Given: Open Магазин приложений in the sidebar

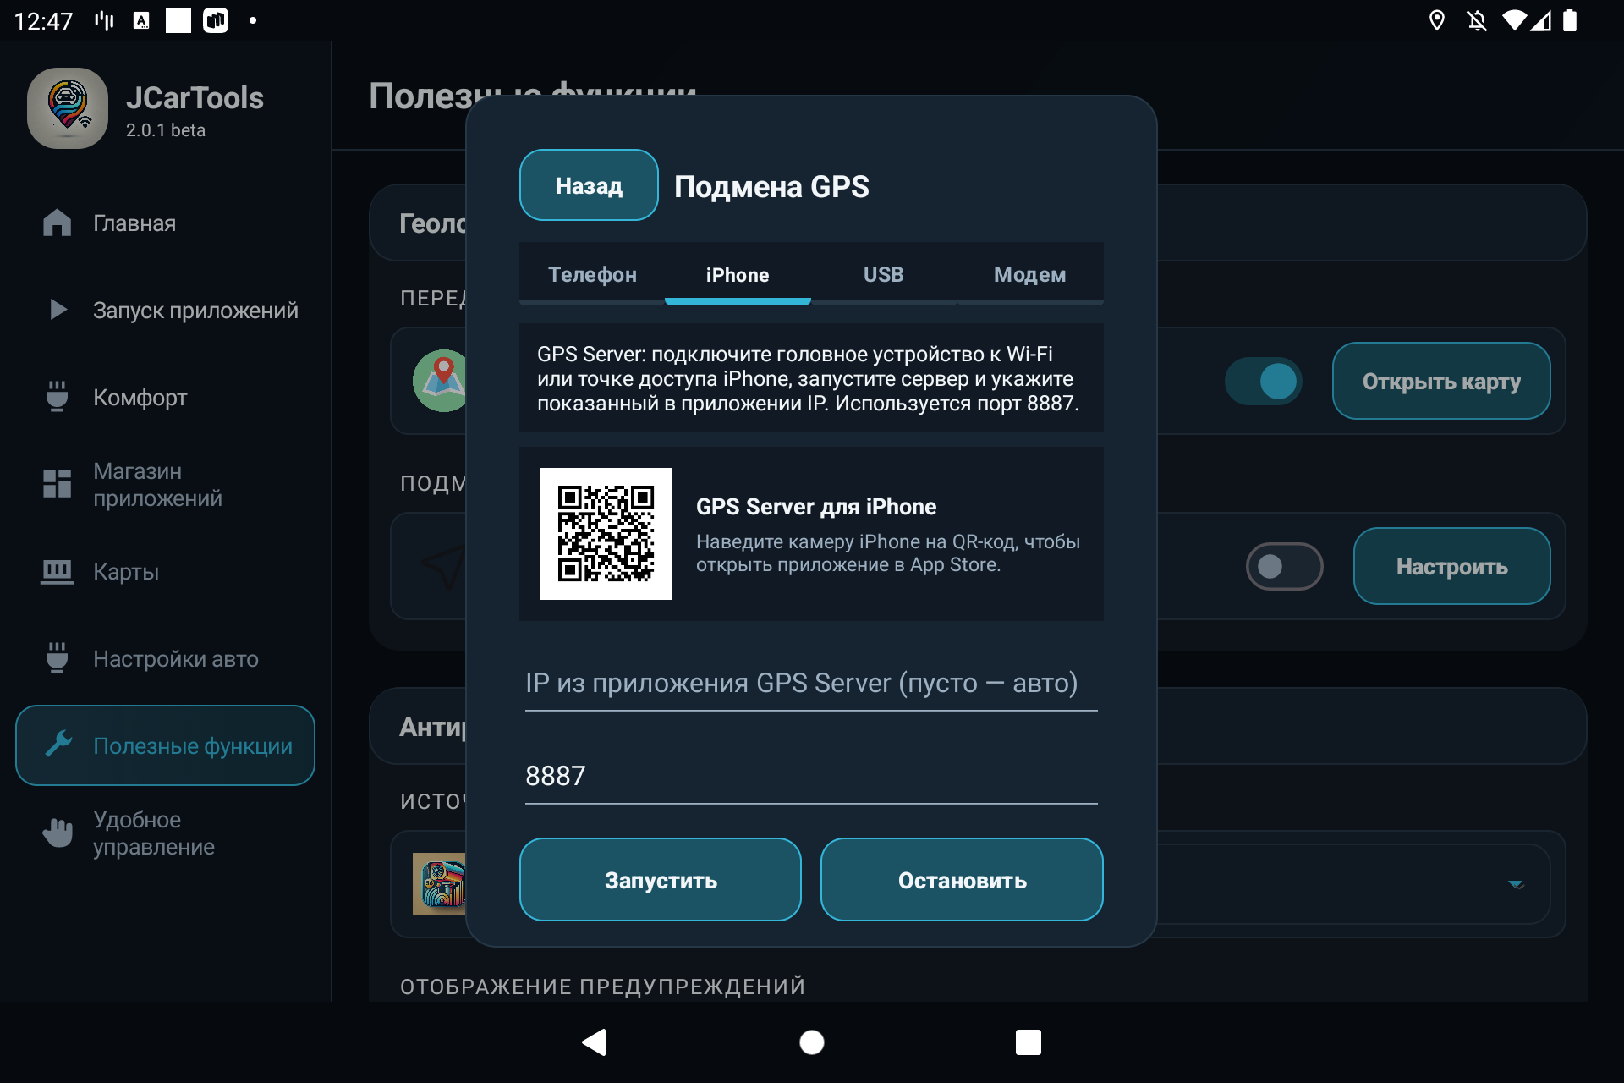Looking at the screenshot, I should coord(166,484).
